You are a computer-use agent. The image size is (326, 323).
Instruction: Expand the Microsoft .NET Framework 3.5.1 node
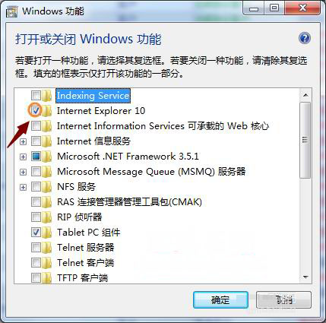tap(23, 157)
